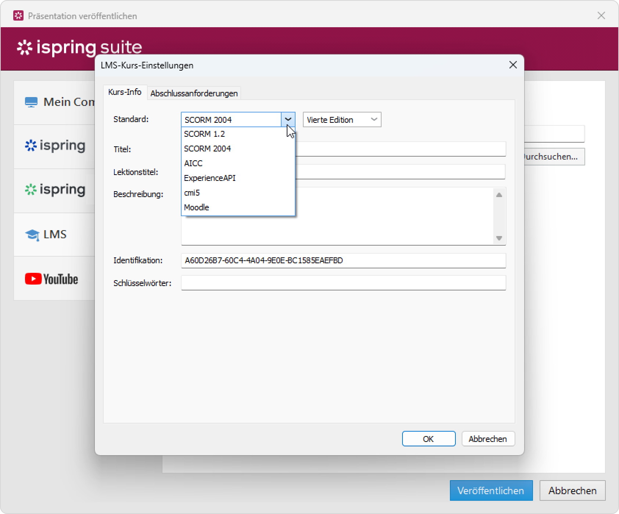Viewport: 619px width, 514px height.
Task: Click Abbrechen in the Präsentation veröffentlichen window
Action: 572,490
